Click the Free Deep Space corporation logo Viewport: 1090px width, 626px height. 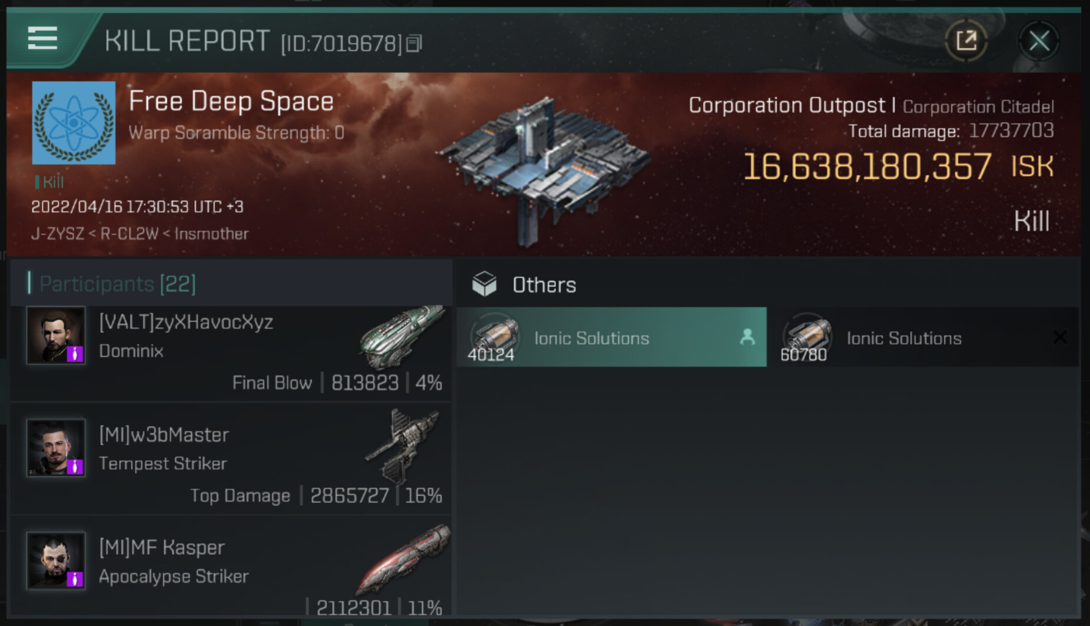pos(74,123)
